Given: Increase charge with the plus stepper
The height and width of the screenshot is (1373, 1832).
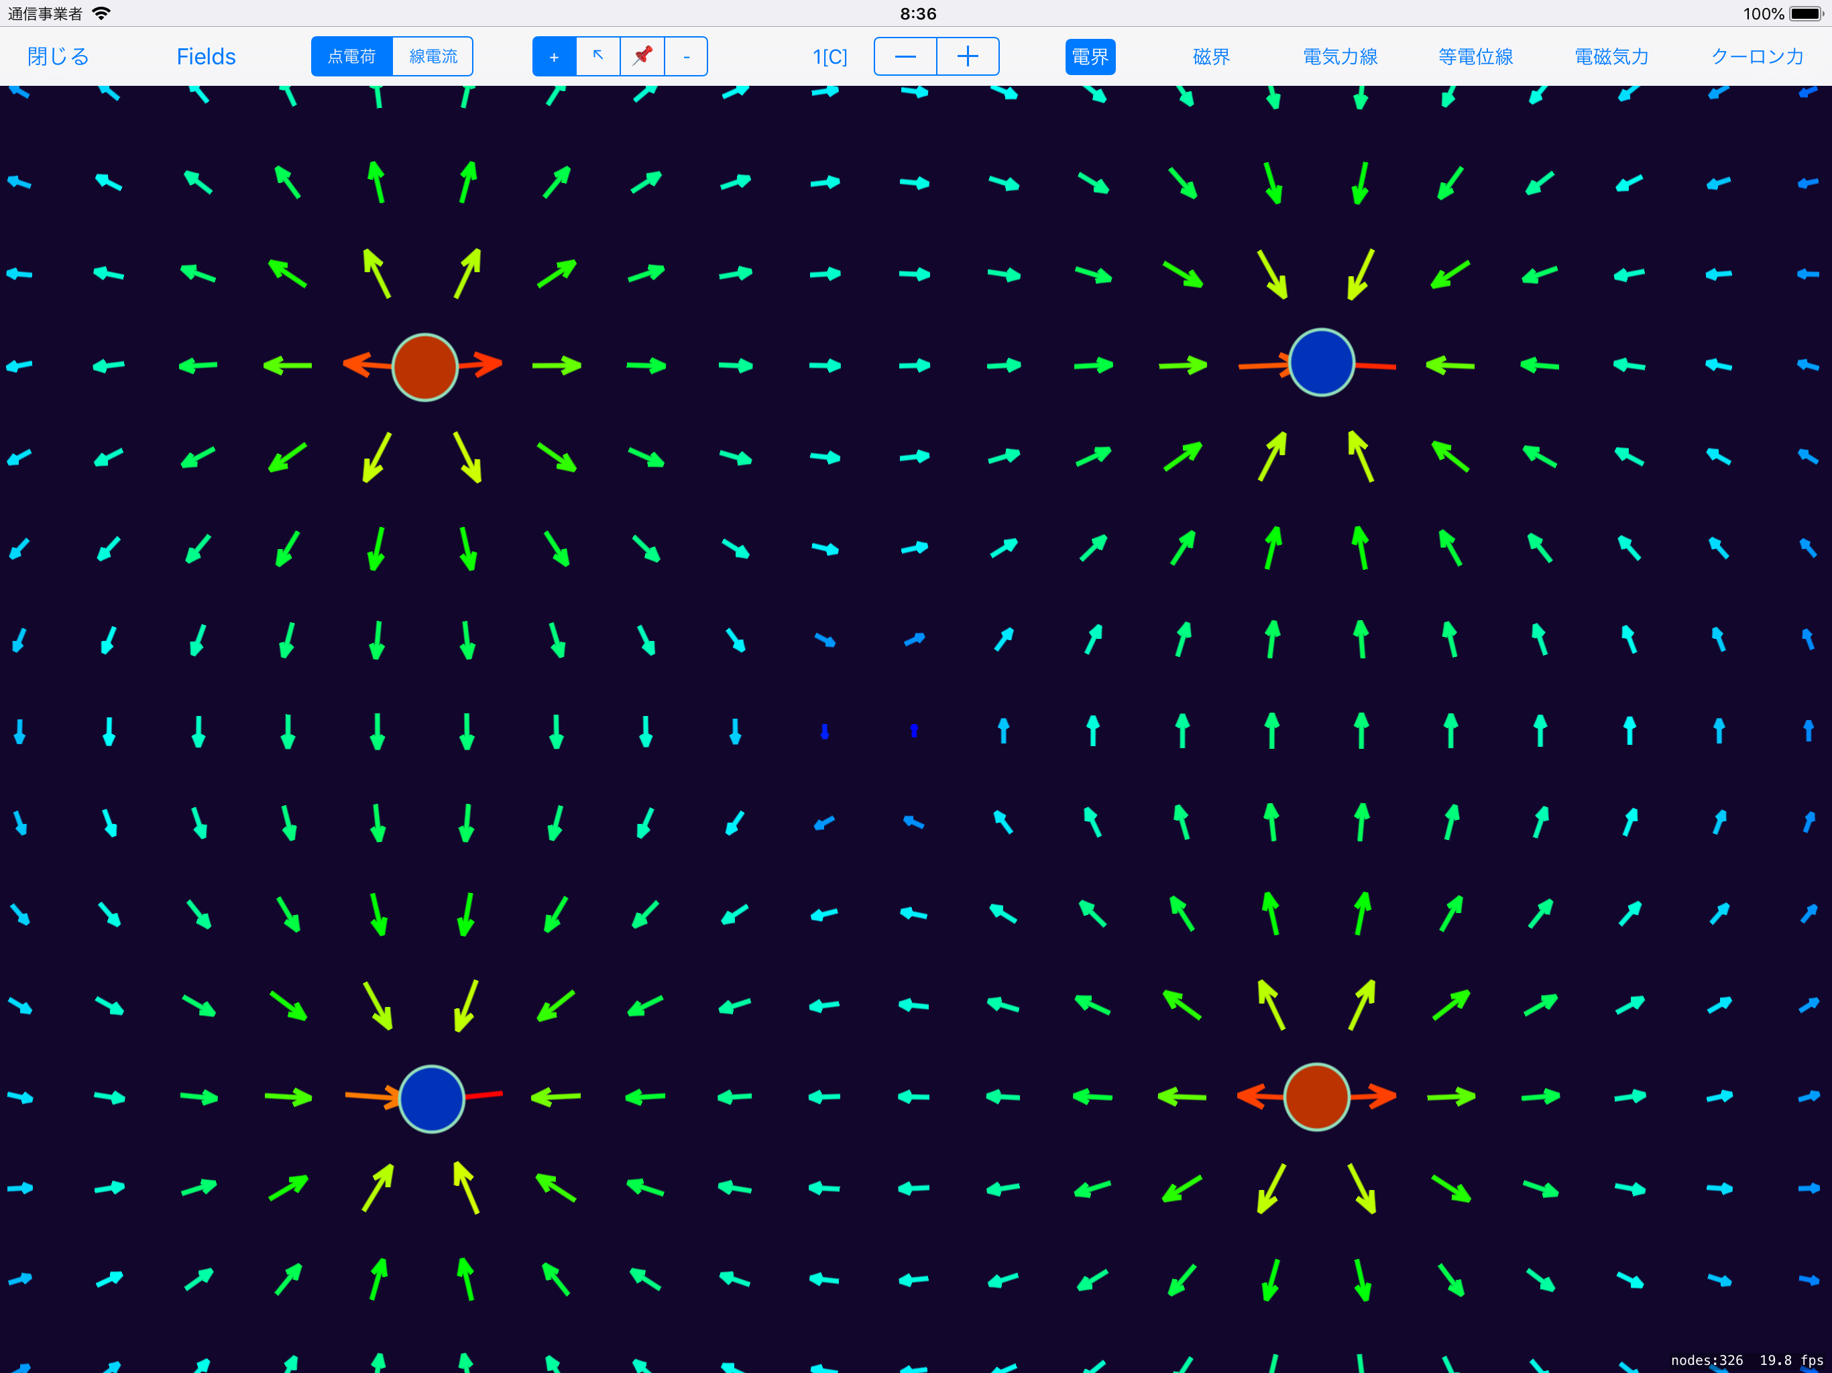Looking at the screenshot, I should coord(968,56).
